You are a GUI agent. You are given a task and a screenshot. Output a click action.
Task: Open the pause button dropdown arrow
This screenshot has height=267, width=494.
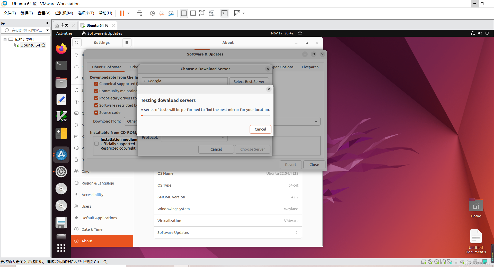[128, 13]
